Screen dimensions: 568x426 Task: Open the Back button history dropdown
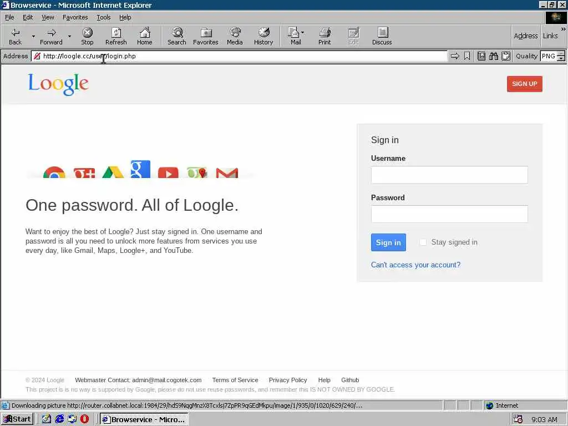[x=33, y=36]
